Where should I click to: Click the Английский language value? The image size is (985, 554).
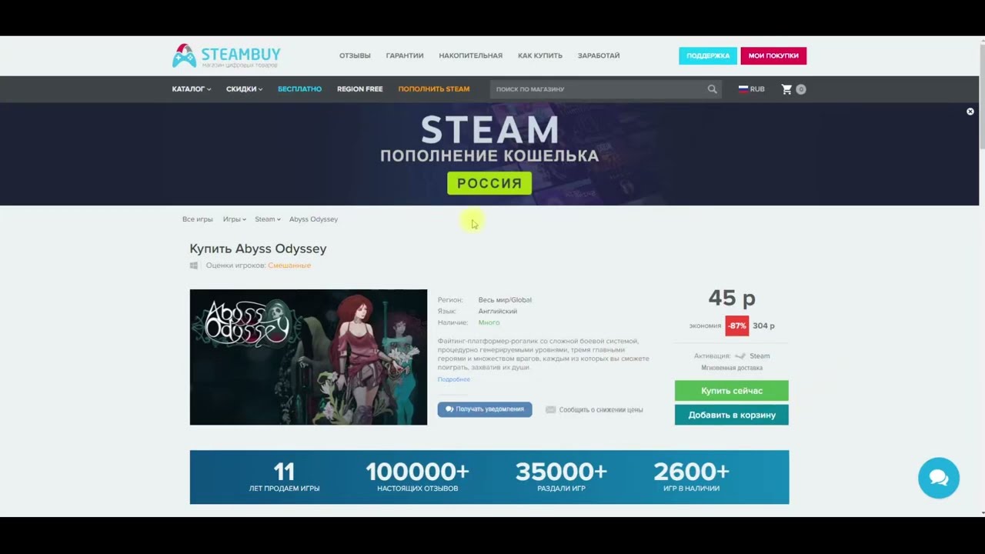pos(498,312)
